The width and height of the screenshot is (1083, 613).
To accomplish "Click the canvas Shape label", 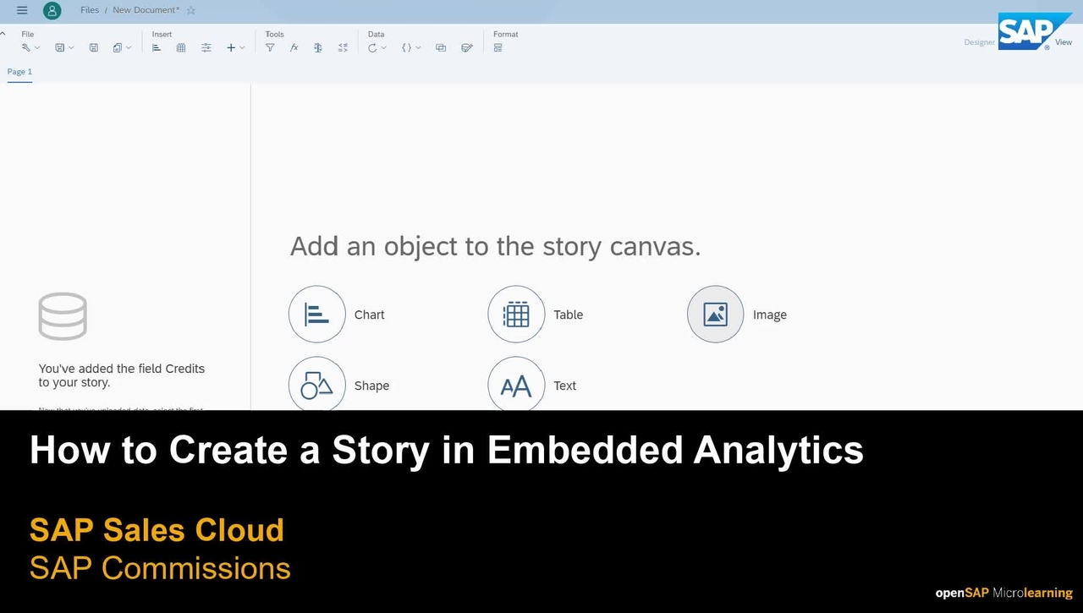I will point(372,386).
